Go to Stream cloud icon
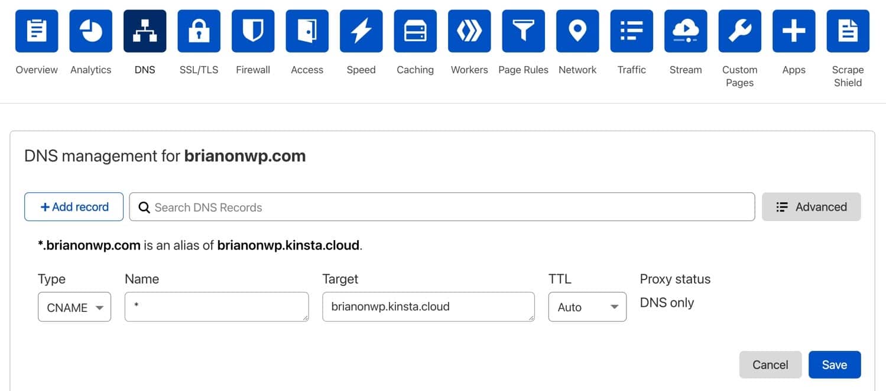886x391 pixels. pyautogui.click(x=686, y=31)
